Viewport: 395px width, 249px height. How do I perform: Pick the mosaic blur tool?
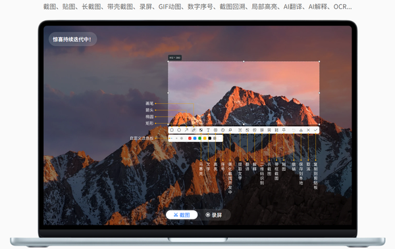click(201, 130)
